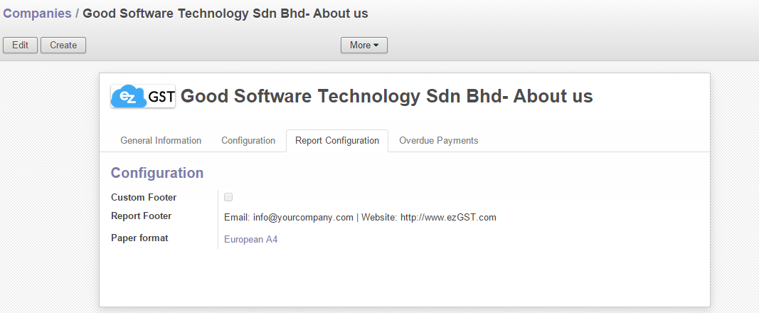Click the info@yourcompany.com email in Report Footer

pyautogui.click(x=303, y=218)
